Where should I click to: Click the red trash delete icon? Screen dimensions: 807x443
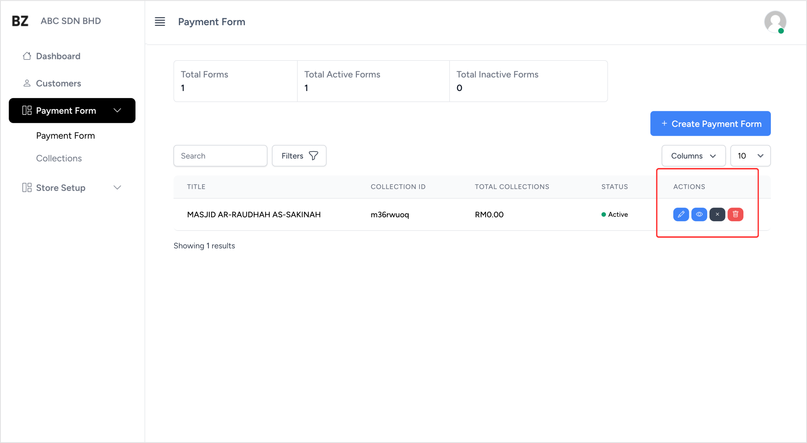pos(735,214)
